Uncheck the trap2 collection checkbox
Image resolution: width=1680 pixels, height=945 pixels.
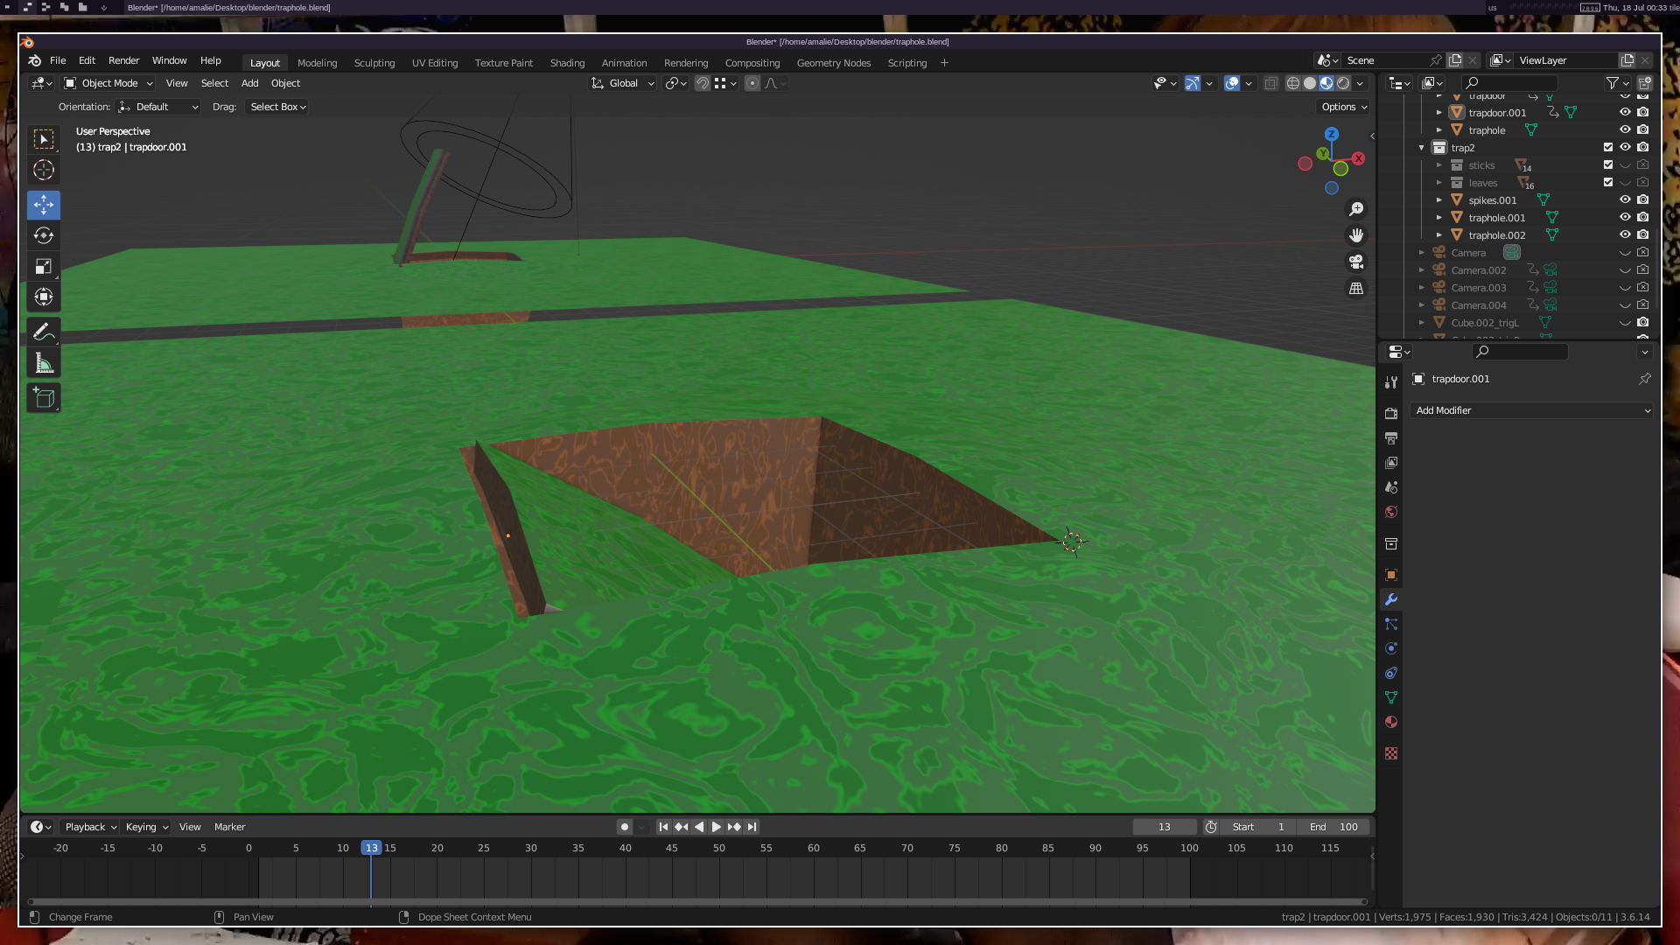pyautogui.click(x=1608, y=147)
